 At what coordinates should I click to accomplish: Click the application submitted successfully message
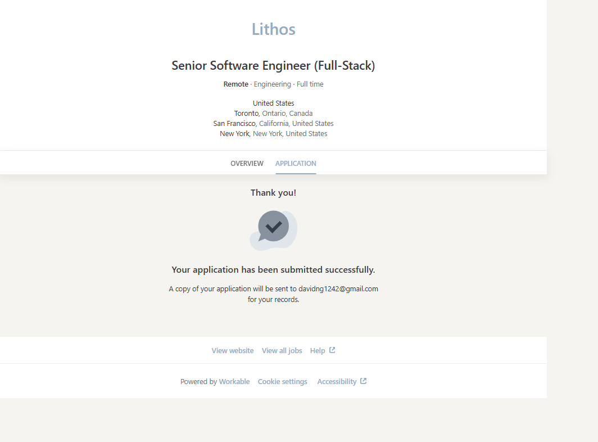[x=273, y=270]
